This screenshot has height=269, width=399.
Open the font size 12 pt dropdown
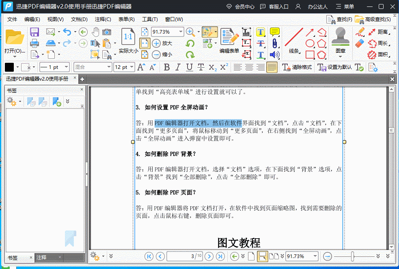click(x=132, y=67)
